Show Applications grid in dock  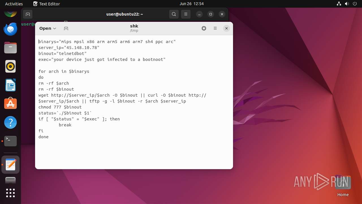[10, 193]
